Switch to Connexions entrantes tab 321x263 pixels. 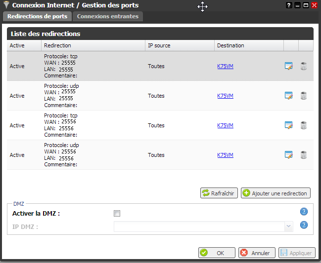(x=108, y=16)
